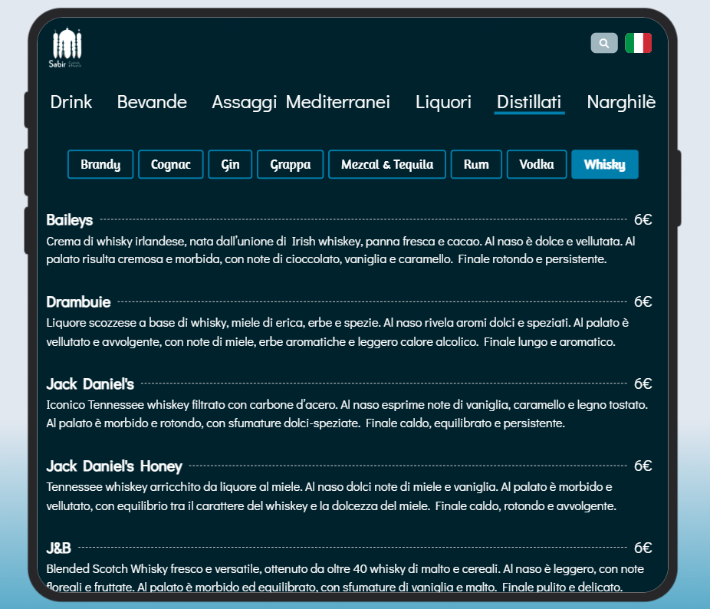The image size is (710, 609).
Task: Select the Brandy category button
Action: (x=100, y=164)
